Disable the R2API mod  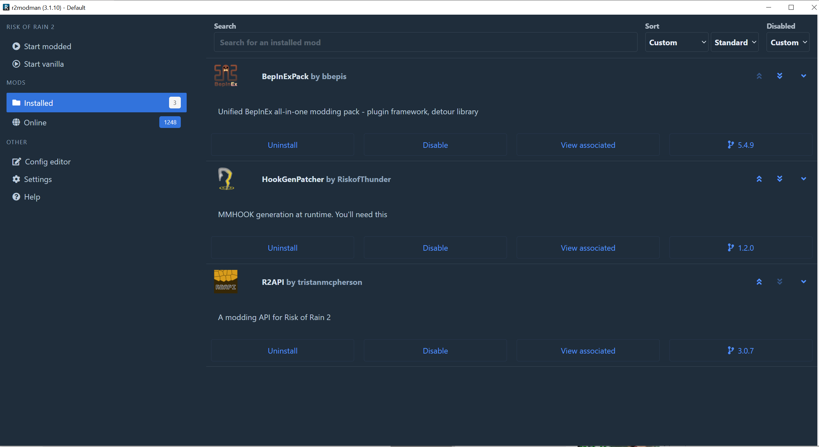pos(435,351)
